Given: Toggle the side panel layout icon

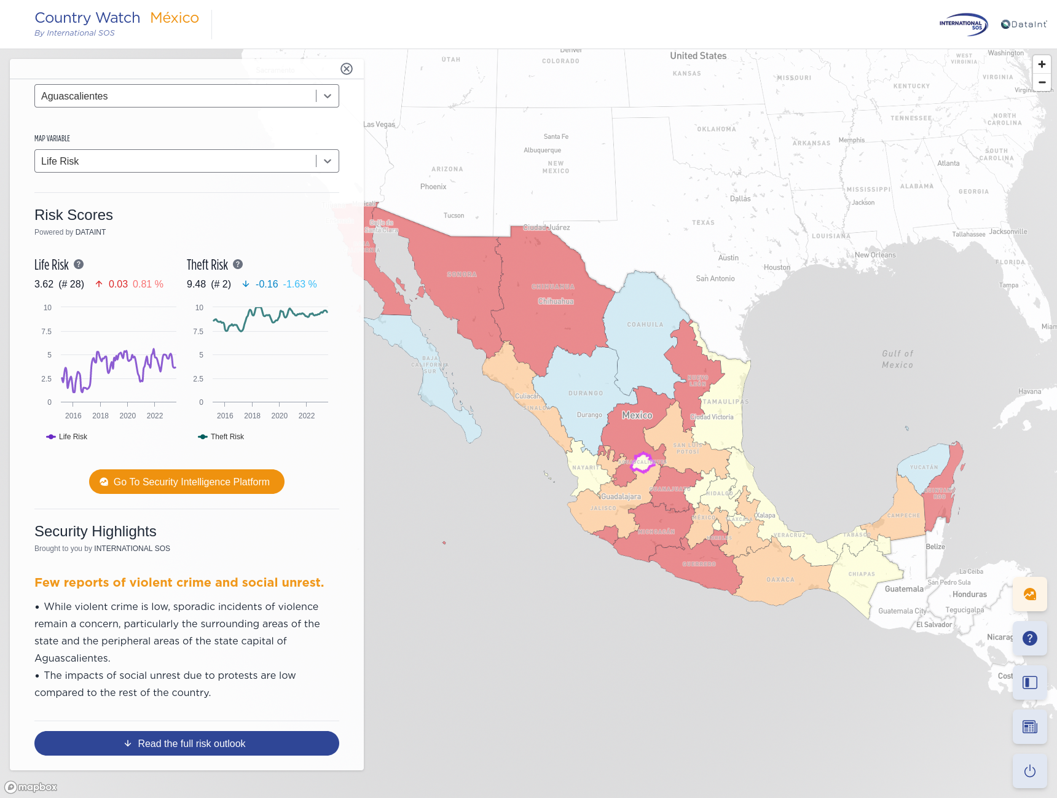Looking at the screenshot, I should pos(1029,683).
